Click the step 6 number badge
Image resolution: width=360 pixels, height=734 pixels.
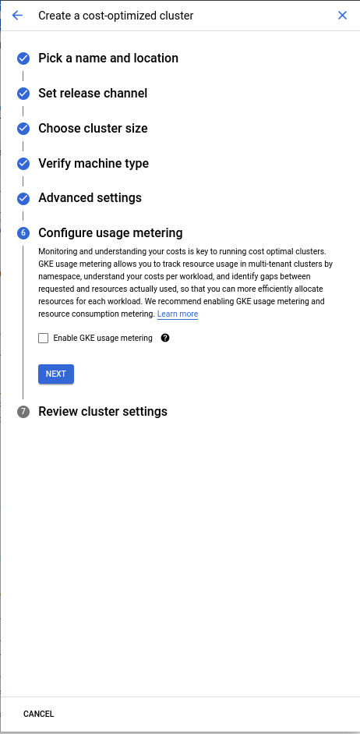pyautogui.click(x=23, y=233)
